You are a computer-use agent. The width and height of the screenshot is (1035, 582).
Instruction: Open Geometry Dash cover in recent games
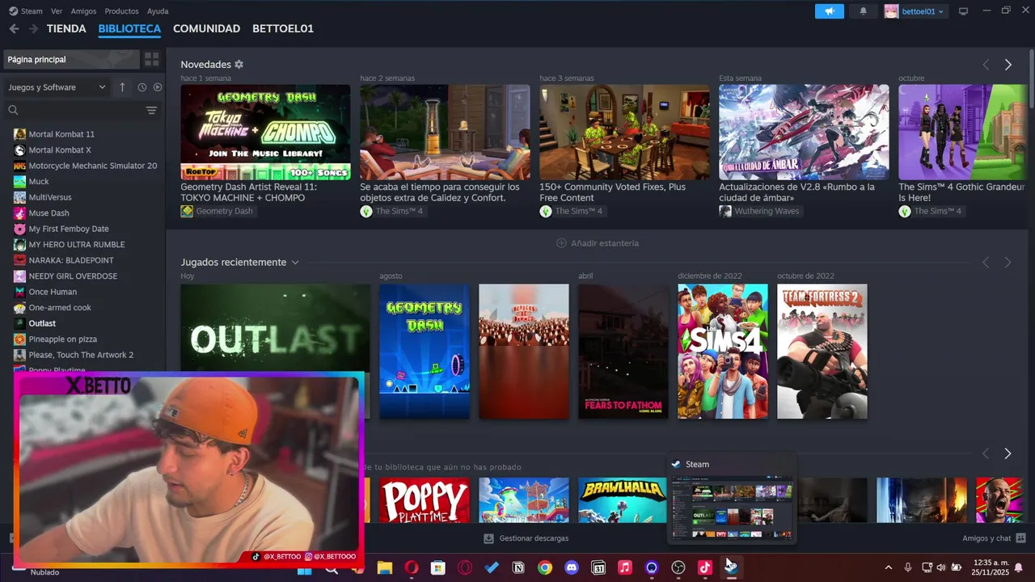pos(425,352)
